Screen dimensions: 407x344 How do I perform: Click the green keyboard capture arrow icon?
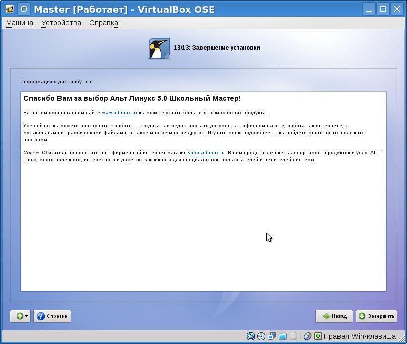(x=318, y=336)
